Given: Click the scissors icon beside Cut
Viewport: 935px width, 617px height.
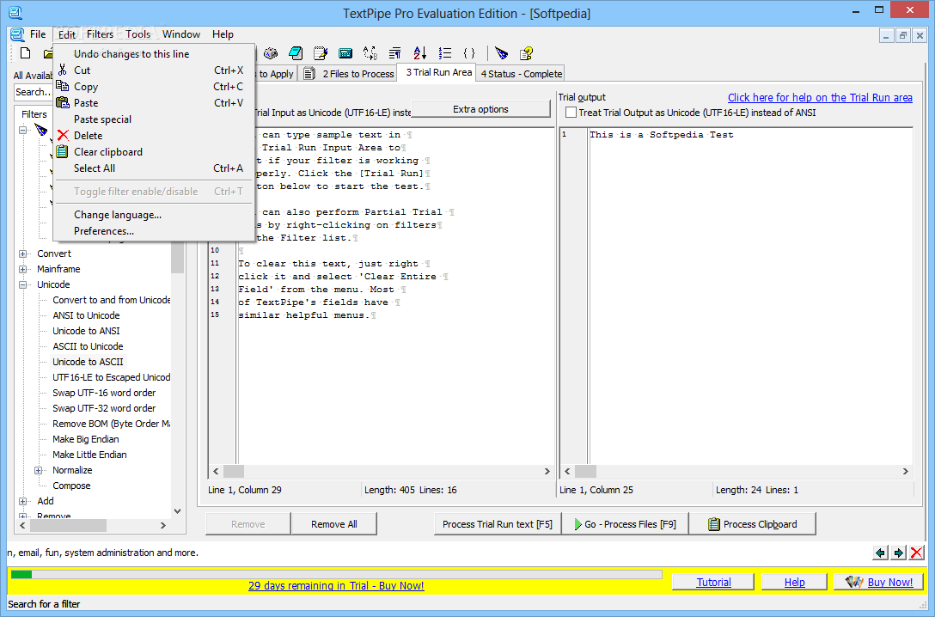Looking at the screenshot, I should click(x=63, y=70).
